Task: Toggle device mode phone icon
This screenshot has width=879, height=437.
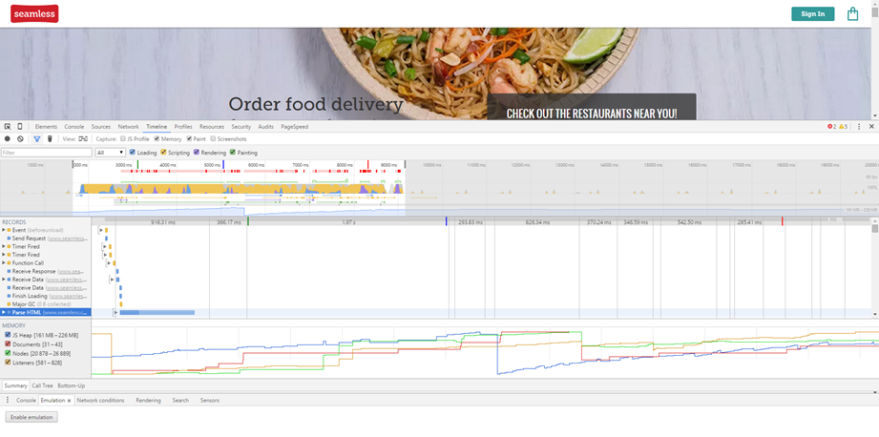Action: 20,127
